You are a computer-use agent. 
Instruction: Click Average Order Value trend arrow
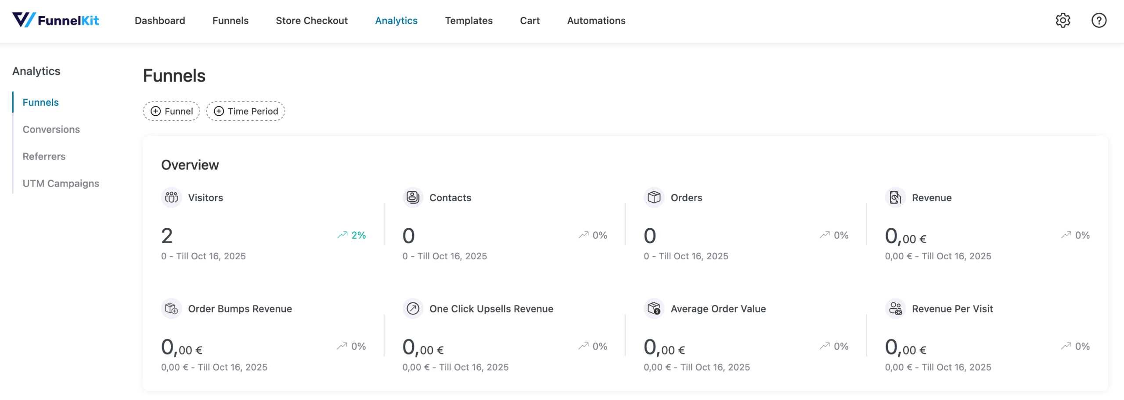[825, 347]
